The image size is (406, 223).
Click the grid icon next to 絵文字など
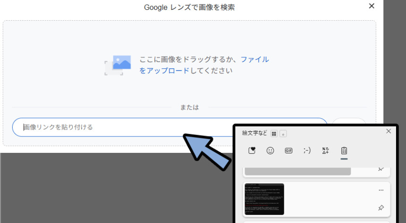coord(274,134)
